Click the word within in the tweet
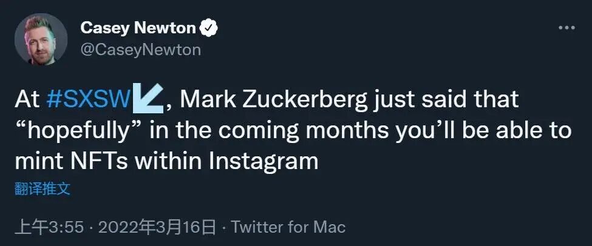The image size is (592, 246). [168, 161]
